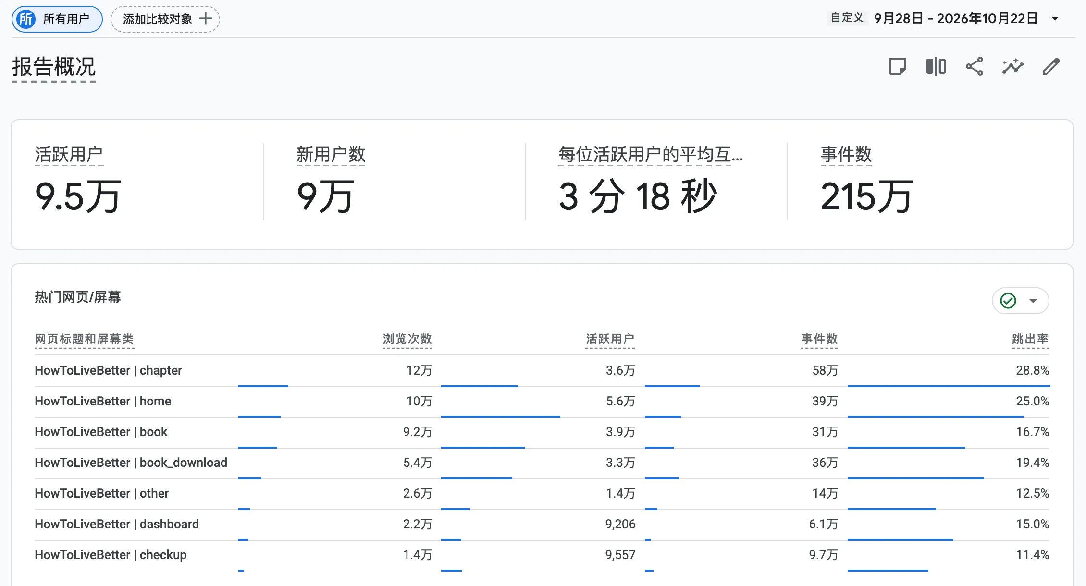Click the 9,206 active users value
This screenshot has height=586, width=1086.
tap(620, 524)
